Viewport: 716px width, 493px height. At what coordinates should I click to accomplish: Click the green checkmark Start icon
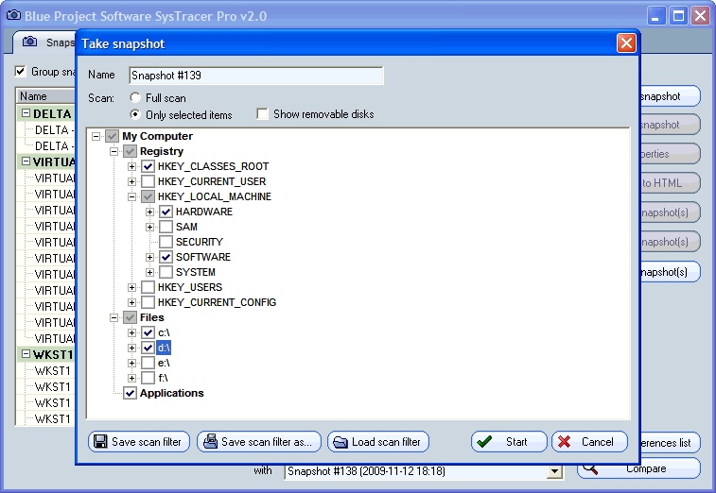(484, 442)
